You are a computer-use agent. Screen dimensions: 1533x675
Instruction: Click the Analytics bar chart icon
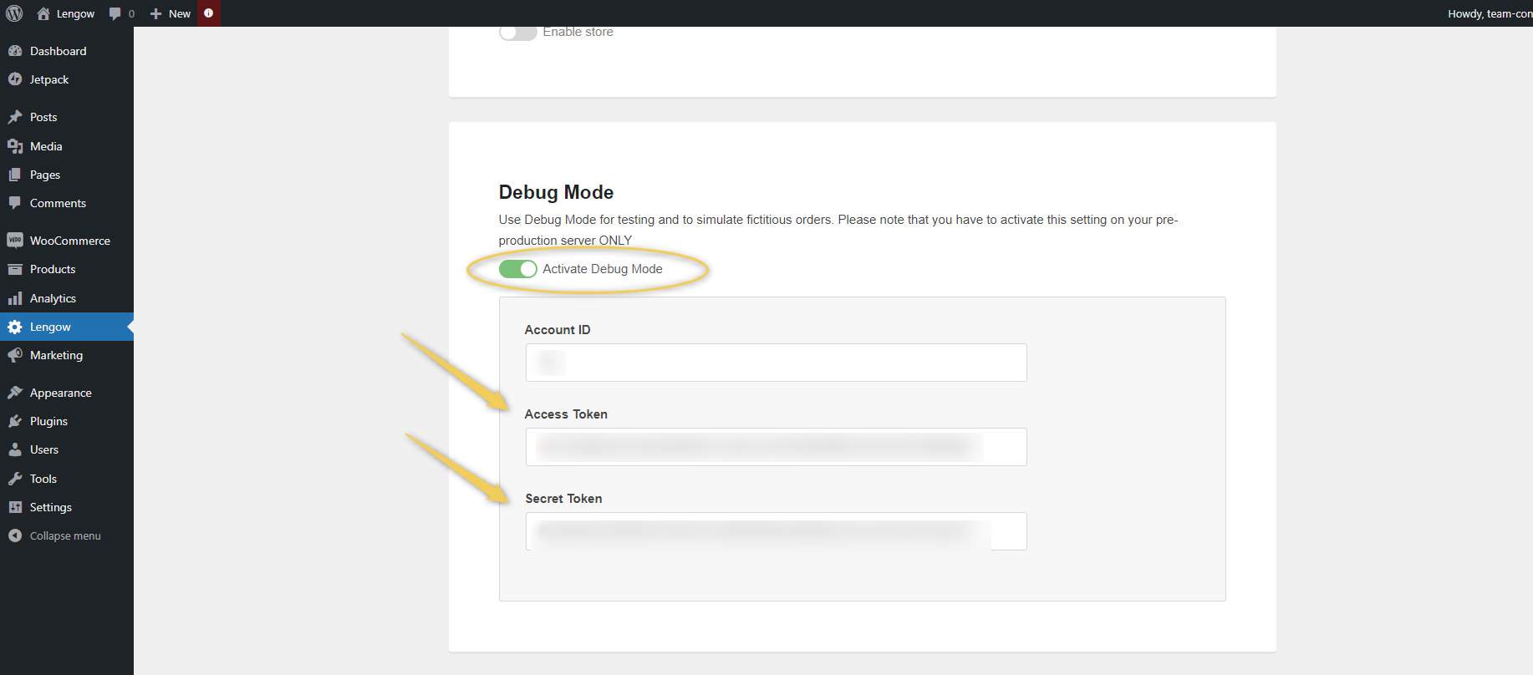pos(15,298)
